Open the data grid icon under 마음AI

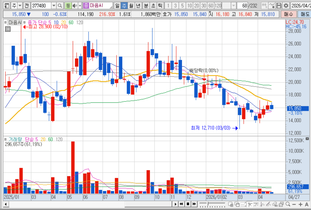(x=8, y=29)
